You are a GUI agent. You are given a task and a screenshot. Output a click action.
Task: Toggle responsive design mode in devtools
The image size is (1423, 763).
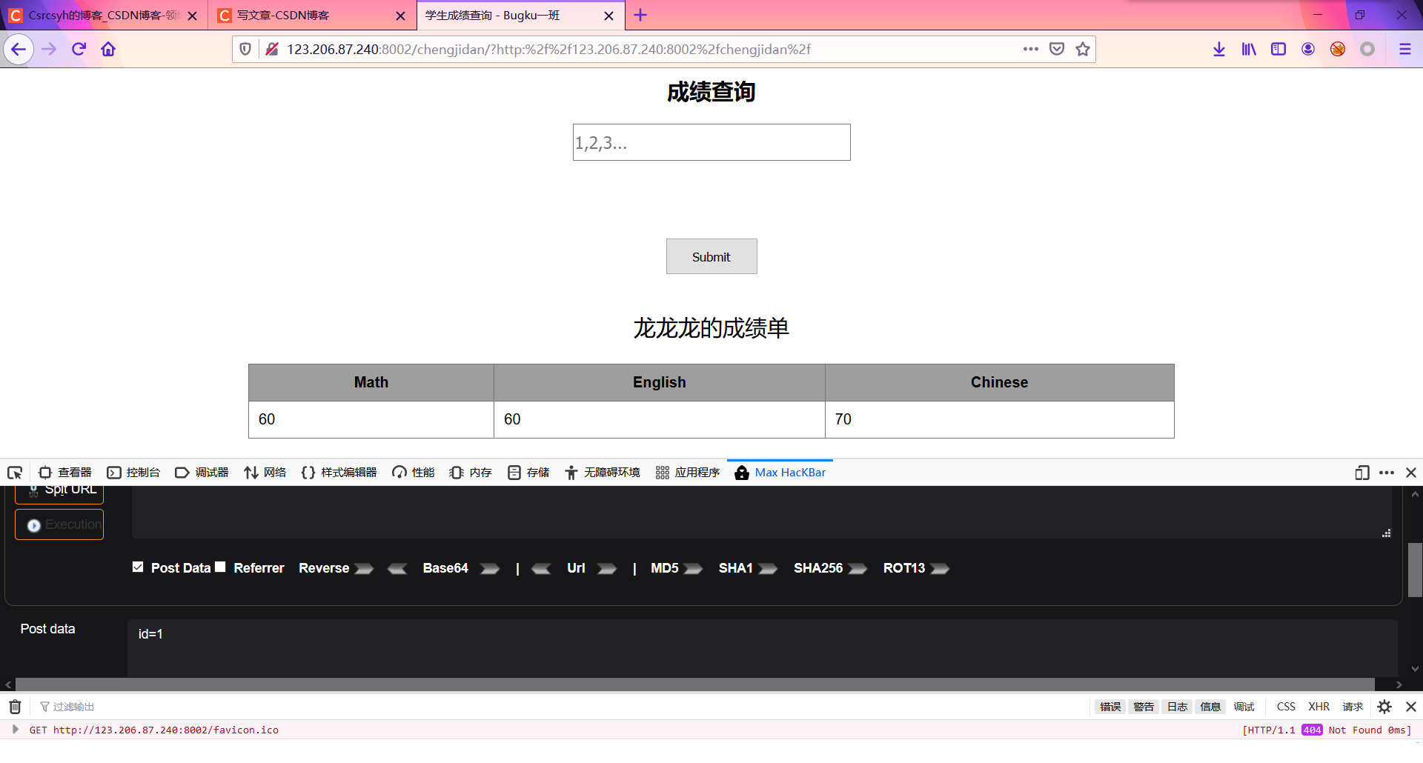pos(1361,473)
